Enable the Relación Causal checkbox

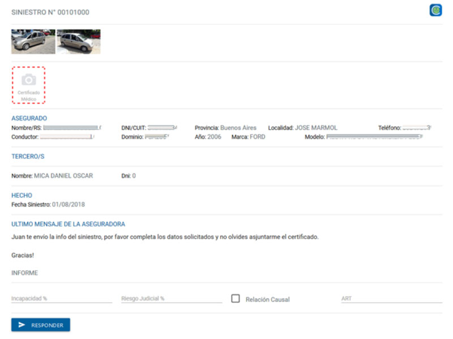[236, 299]
